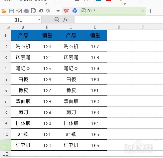Select cell C8 剪刀

click(x=71, y=112)
